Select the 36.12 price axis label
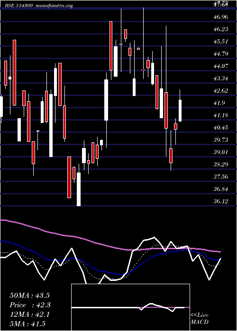Image resolution: width=237 pixels, height=331 pixels. coord(221,201)
